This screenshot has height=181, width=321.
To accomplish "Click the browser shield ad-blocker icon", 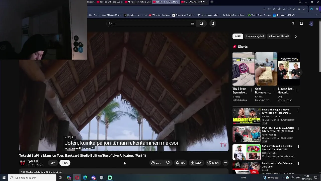I will point(274,9).
